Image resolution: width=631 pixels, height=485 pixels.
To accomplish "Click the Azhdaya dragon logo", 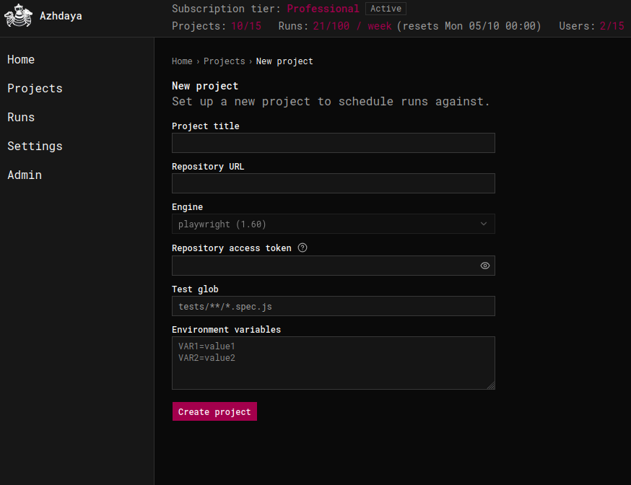I will 18,16.
